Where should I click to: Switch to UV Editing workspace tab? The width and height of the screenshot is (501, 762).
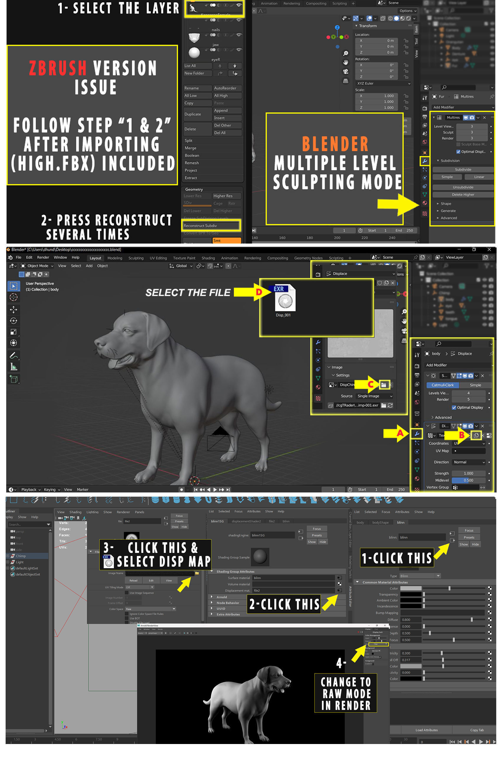coord(158,258)
